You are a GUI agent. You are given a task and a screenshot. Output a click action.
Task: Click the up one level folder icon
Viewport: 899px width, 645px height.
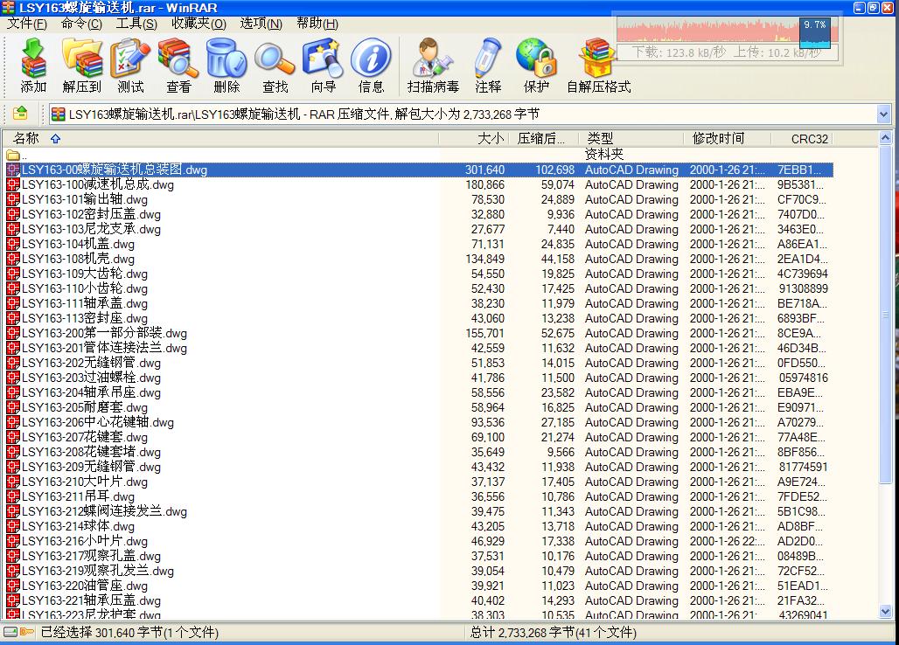(20, 113)
